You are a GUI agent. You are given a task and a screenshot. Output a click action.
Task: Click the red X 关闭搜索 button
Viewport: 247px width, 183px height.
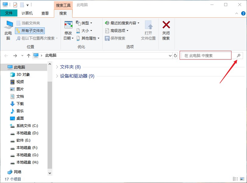coord(166,30)
